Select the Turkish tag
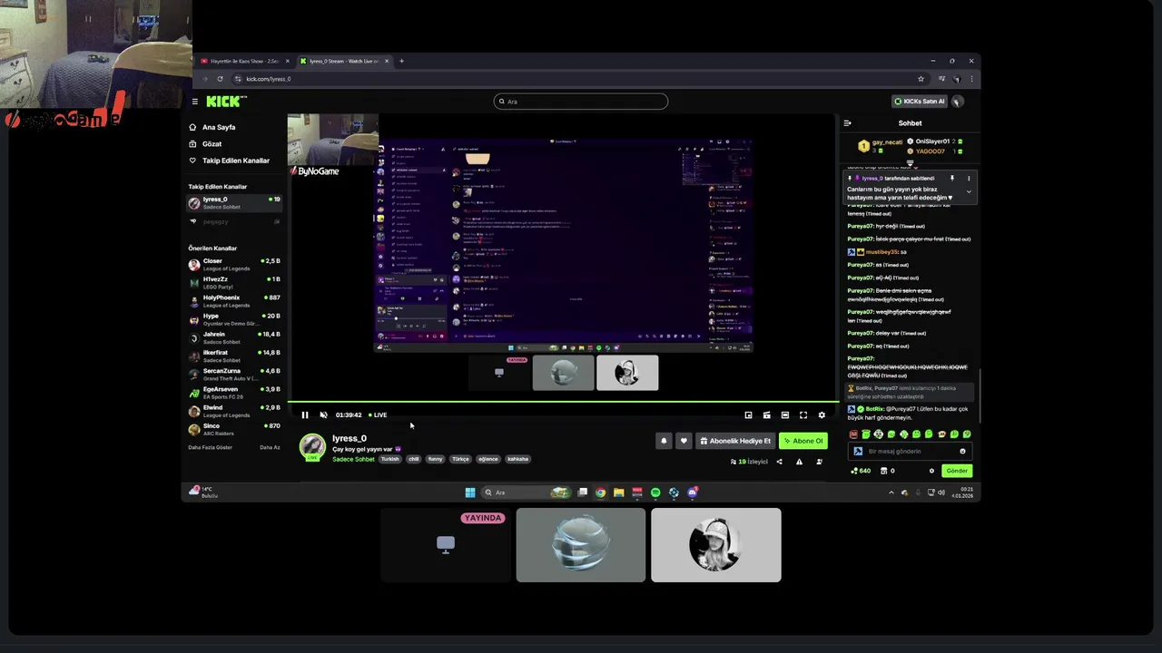 (389, 459)
